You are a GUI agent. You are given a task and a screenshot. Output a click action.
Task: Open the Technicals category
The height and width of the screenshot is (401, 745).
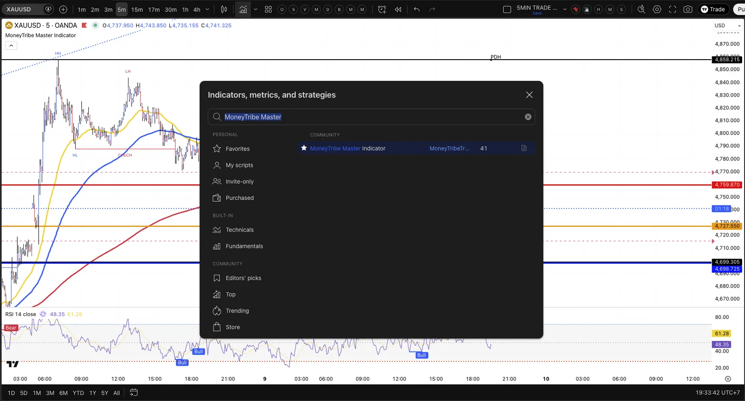[x=240, y=230]
